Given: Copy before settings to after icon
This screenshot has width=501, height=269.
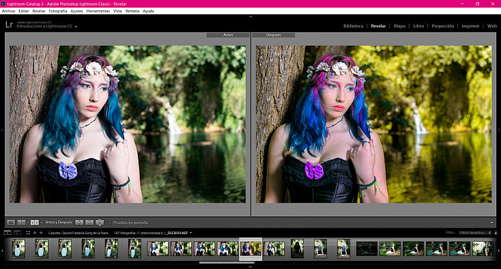Looking at the screenshot, I should tap(79, 223).
